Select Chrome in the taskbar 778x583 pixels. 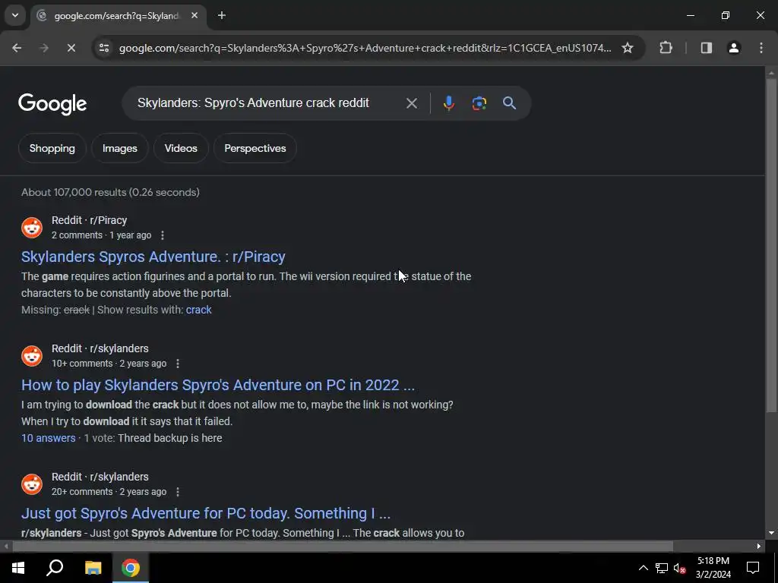131,568
